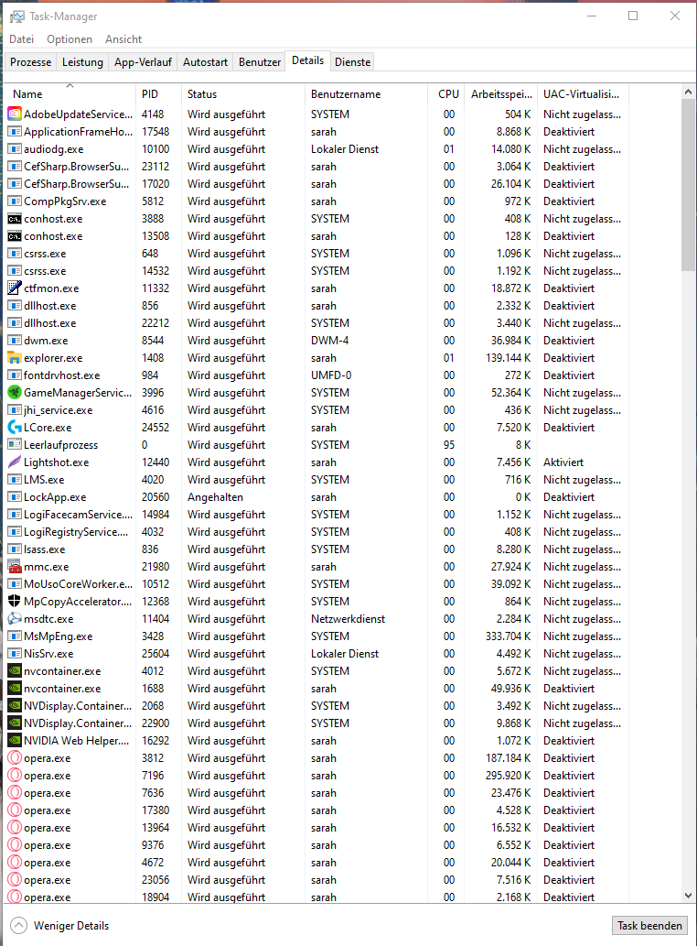Click the MsMpEng.exe icon
Image resolution: width=697 pixels, height=946 pixels.
[x=15, y=636]
